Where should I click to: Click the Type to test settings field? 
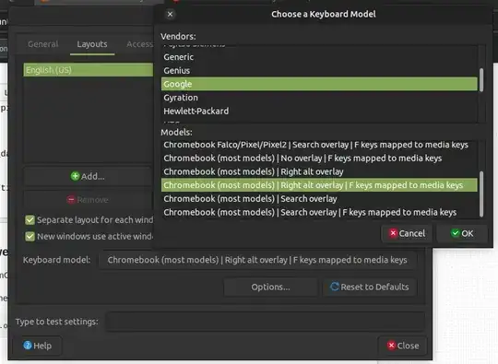[x=265, y=322]
